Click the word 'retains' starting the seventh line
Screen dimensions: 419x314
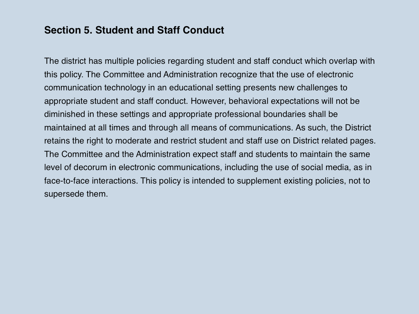pyautogui.click(x=57, y=141)
